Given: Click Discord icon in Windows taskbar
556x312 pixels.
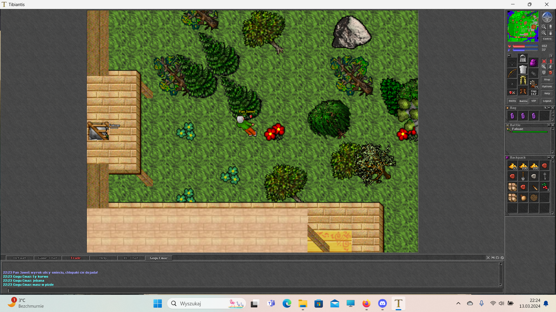Looking at the screenshot, I should (382, 304).
